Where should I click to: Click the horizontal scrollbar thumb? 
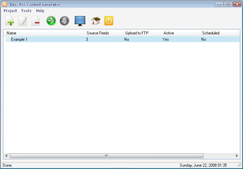pyautogui.click(x=106, y=156)
